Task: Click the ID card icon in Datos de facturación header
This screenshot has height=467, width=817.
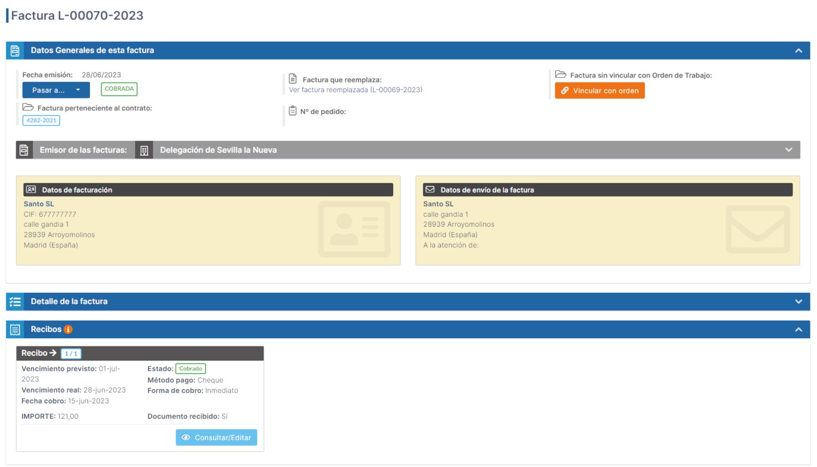Action: click(31, 190)
